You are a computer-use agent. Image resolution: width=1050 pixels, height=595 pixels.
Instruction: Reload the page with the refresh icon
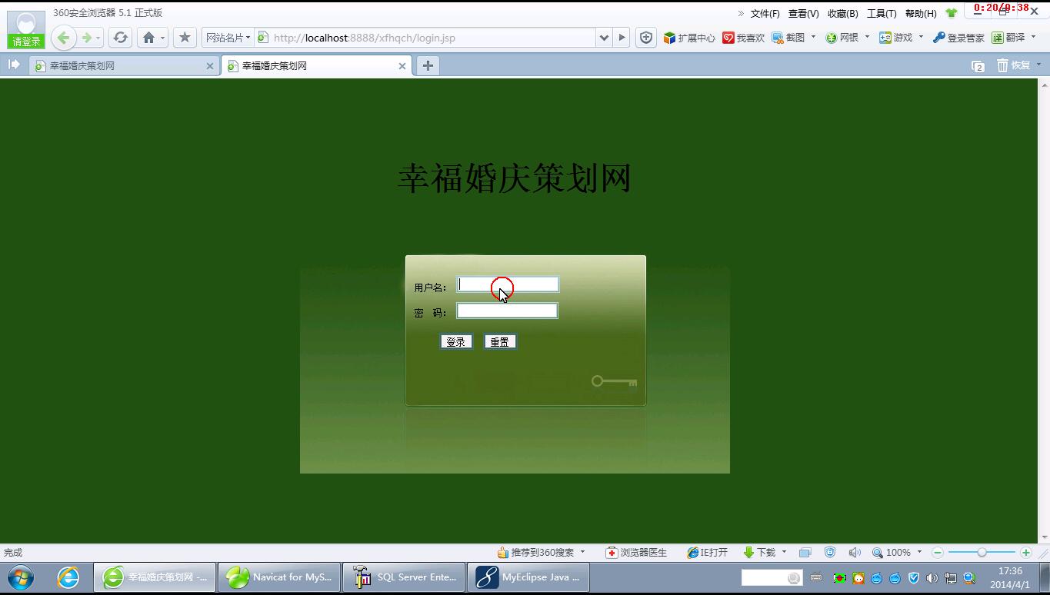click(120, 38)
